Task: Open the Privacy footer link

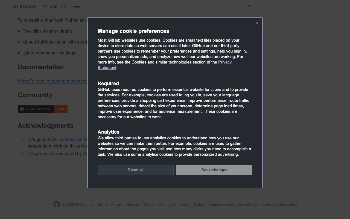Action: 117,204
